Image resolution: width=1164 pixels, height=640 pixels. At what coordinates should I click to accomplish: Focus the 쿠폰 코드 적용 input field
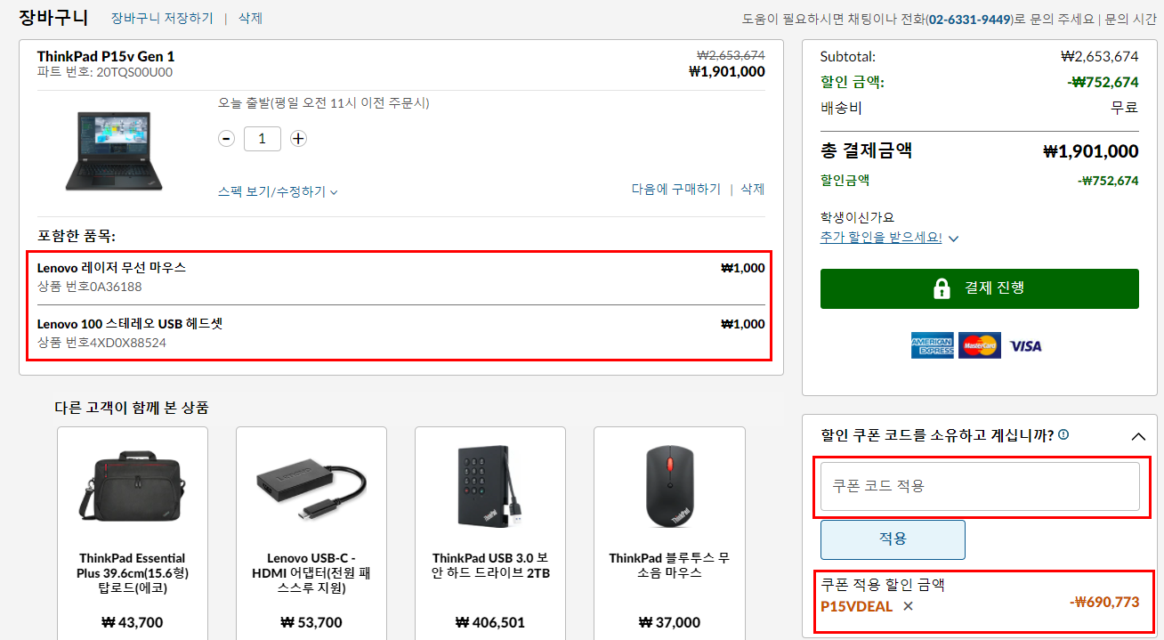coord(980,486)
